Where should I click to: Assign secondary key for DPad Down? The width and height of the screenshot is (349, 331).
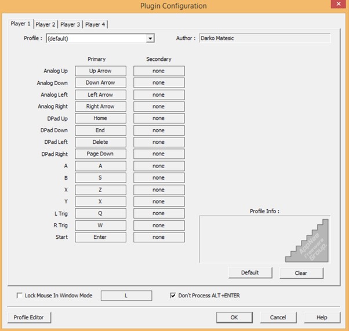tap(159, 130)
